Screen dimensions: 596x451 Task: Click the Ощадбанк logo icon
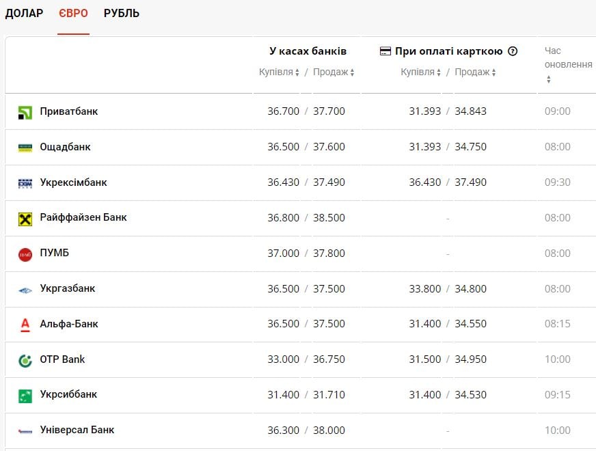click(x=25, y=148)
